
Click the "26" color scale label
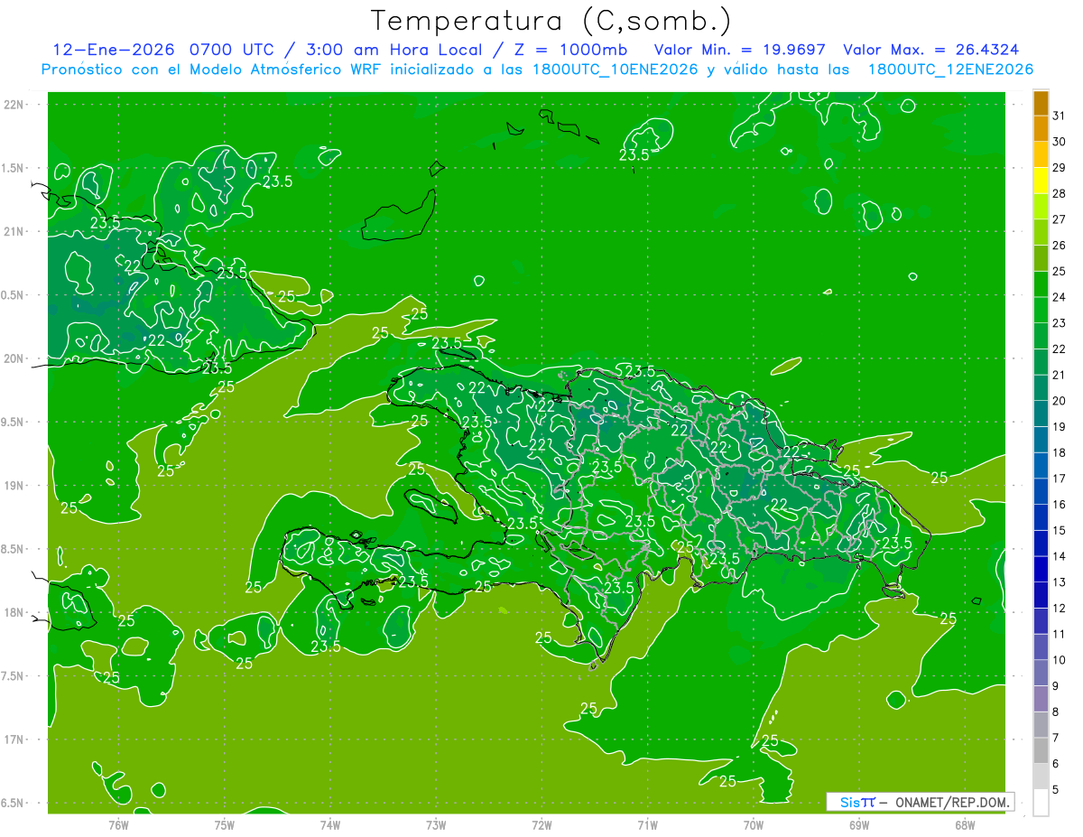tap(1059, 246)
